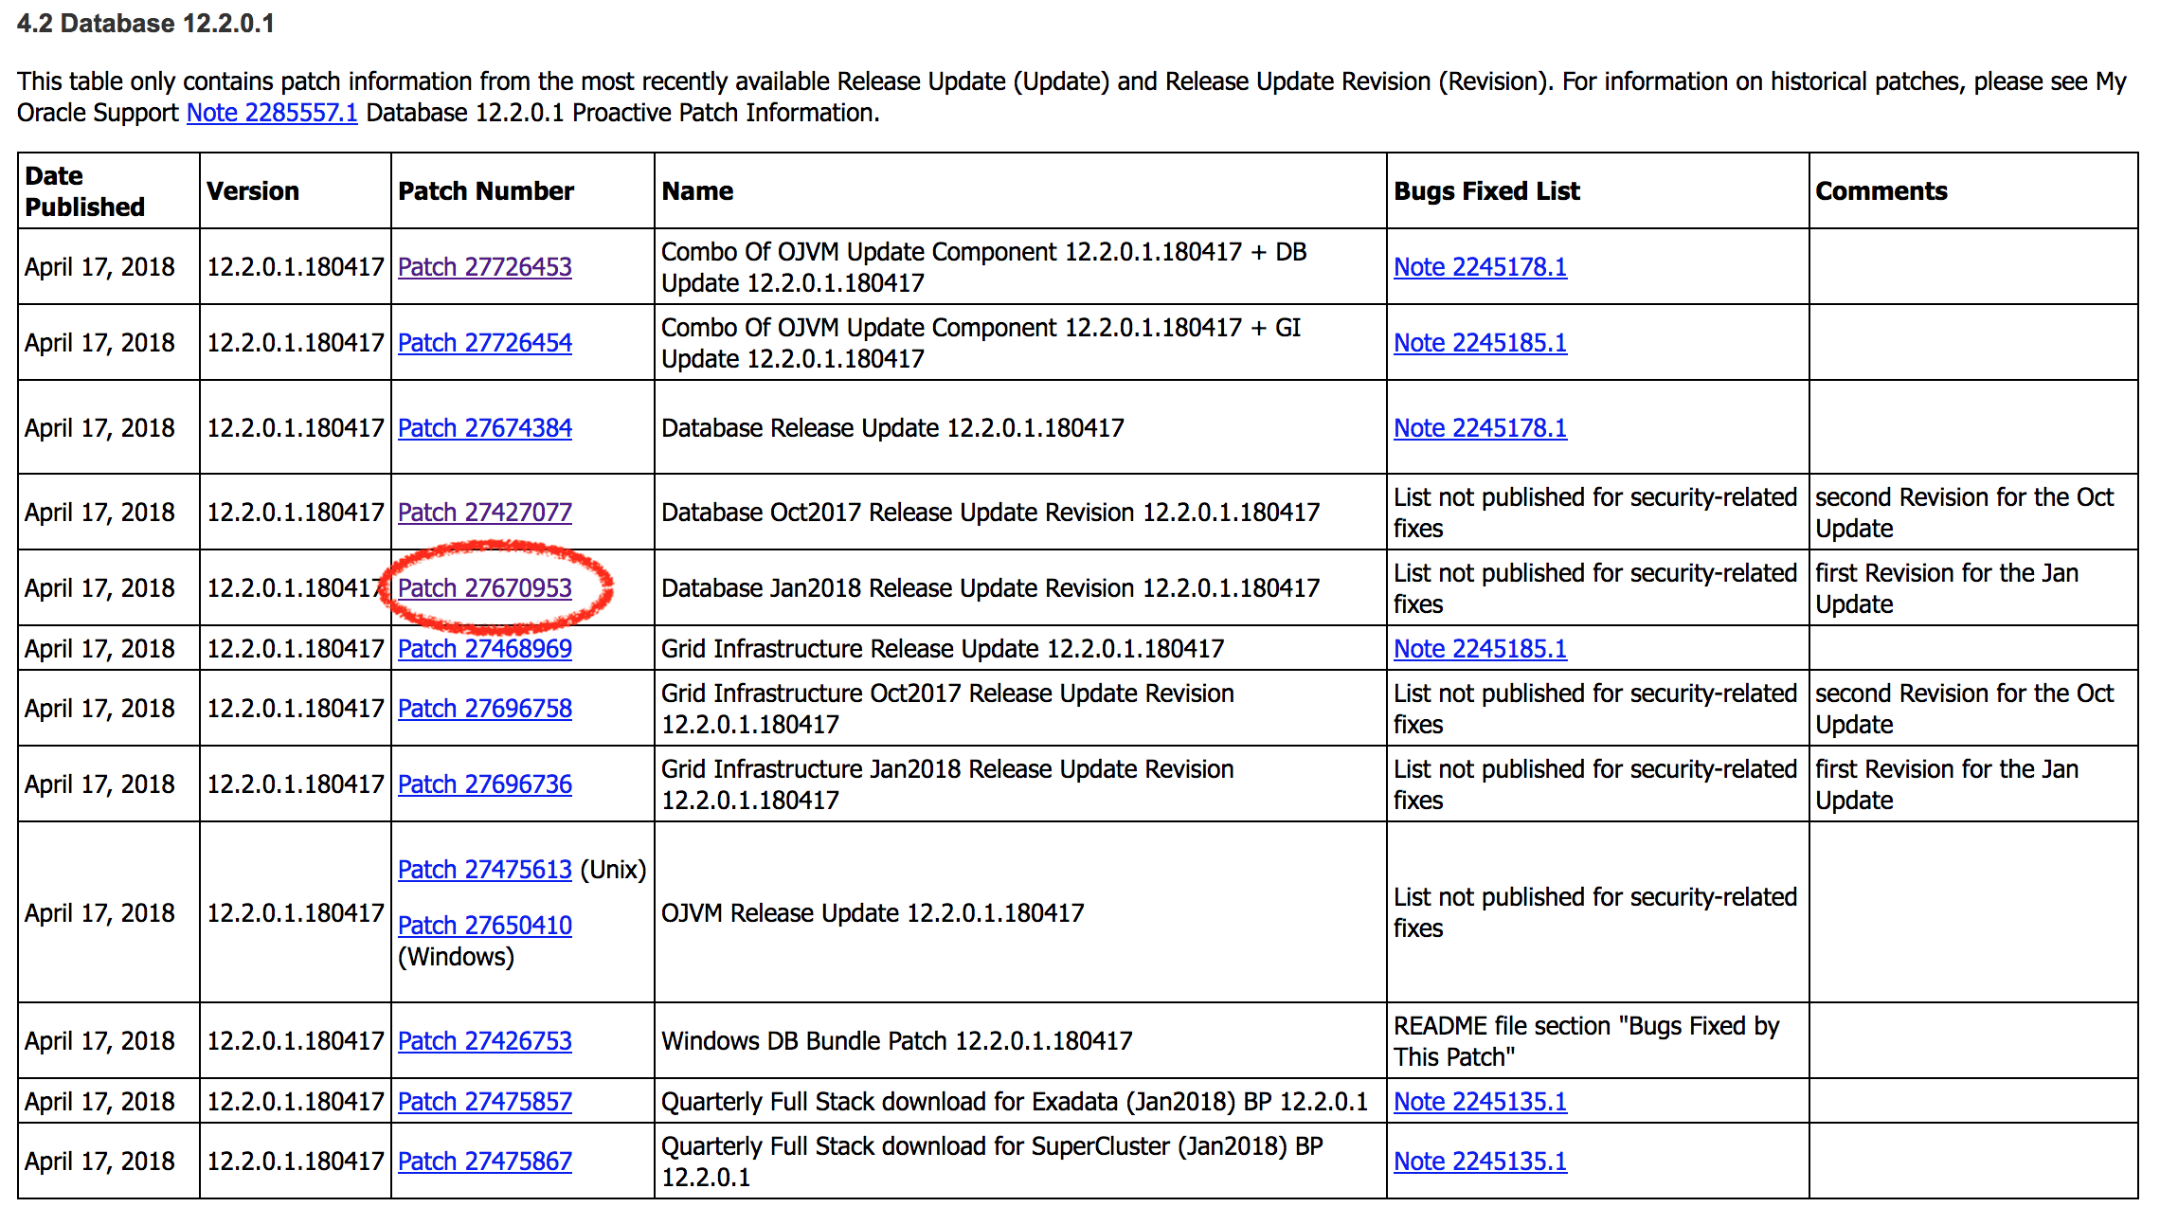The image size is (2160, 1207).
Task: Open Patch 27696758 link
Action: pos(485,709)
